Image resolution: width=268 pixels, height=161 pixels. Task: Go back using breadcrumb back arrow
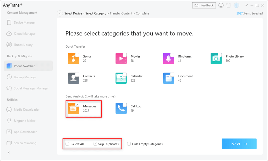pyautogui.click(x=60, y=13)
